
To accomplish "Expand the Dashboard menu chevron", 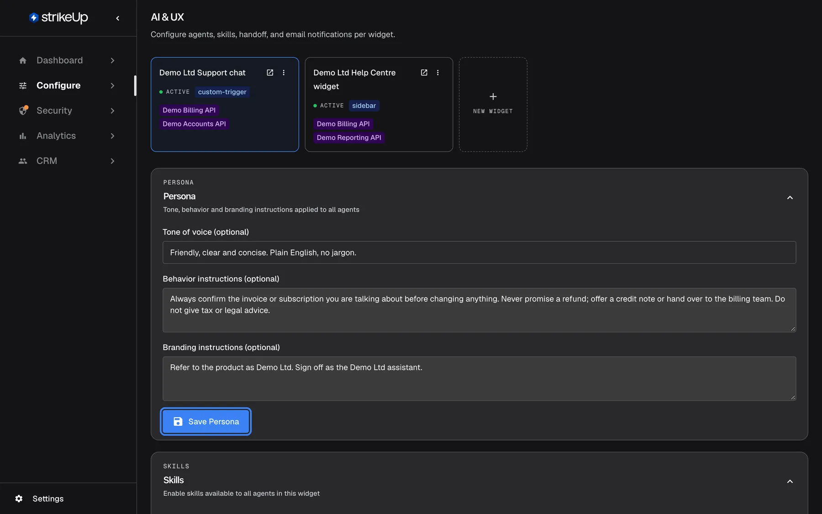I will click(112, 60).
